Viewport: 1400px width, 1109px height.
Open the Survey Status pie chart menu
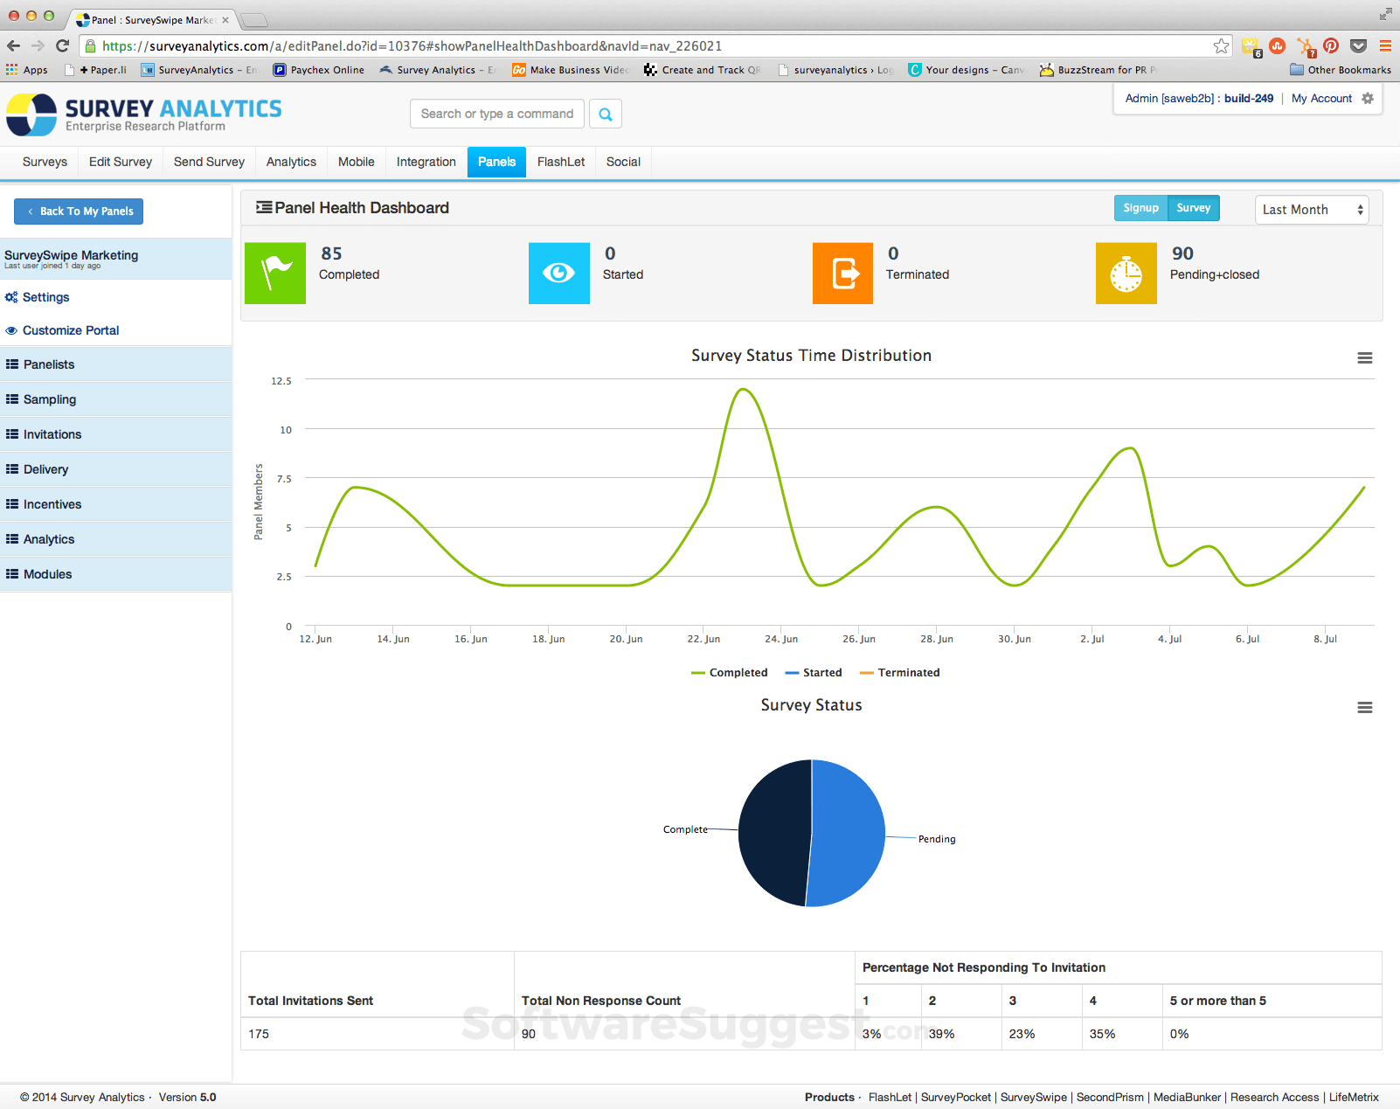(x=1364, y=707)
